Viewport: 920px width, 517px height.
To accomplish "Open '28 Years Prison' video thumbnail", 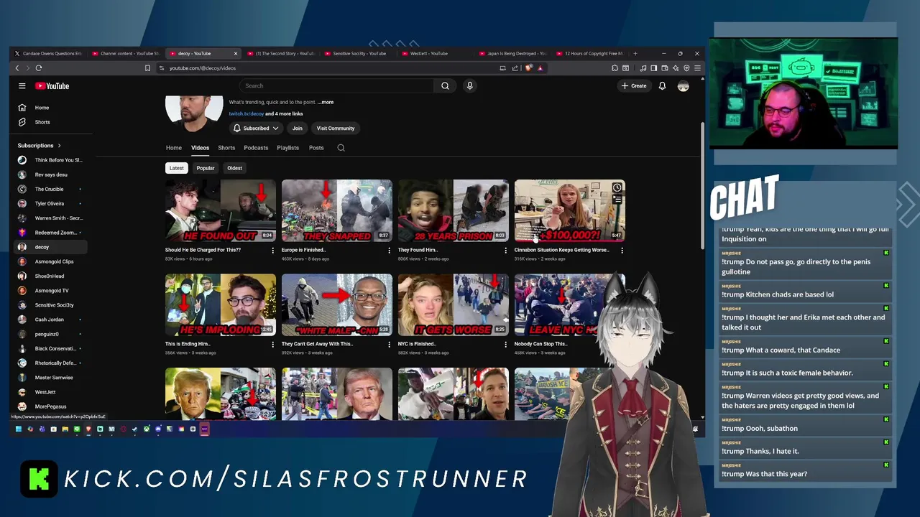I will pyautogui.click(x=454, y=210).
